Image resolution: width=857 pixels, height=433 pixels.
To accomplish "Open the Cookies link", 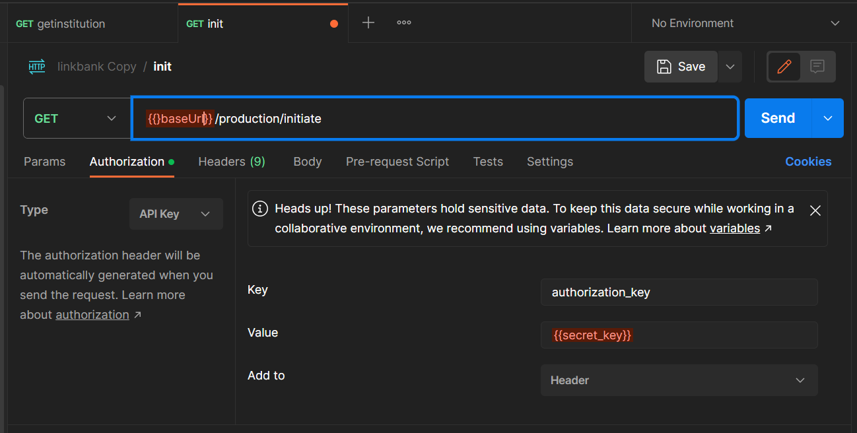I will tap(808, 162).
